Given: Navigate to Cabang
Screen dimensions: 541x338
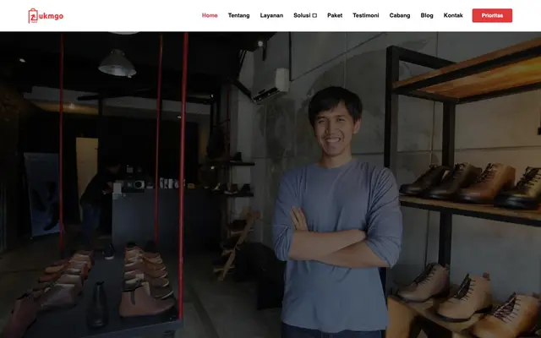Looking at the screenshot, I should click(400, 15).
